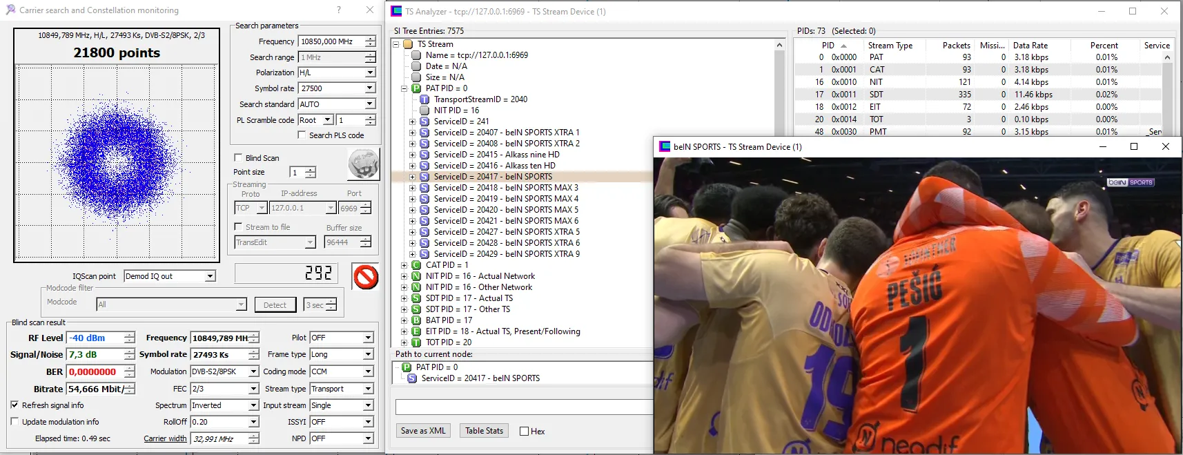Increase Point size with the up arrow
The image size is (1183, 455).
(x=311, y=170)
